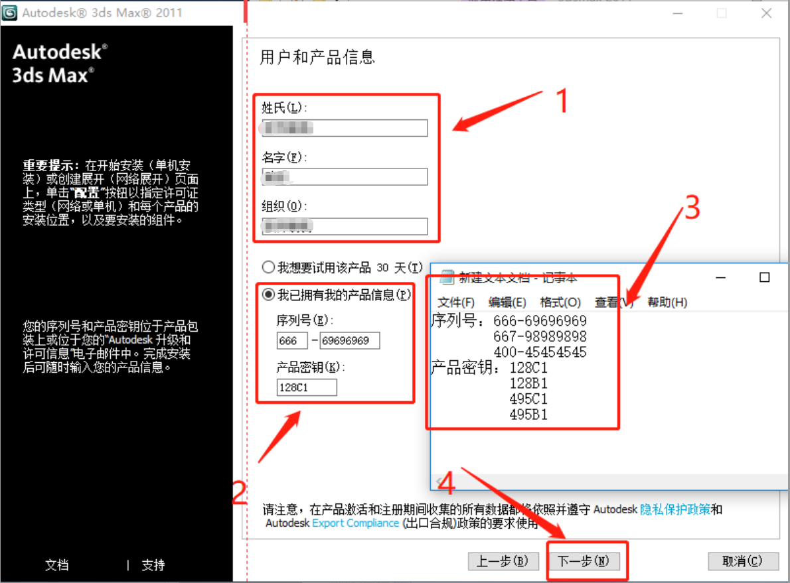The width and height of the screenshot is (790, 583).
Task: Click the 支持 link in the left sidebar
Action: point(153,565)
